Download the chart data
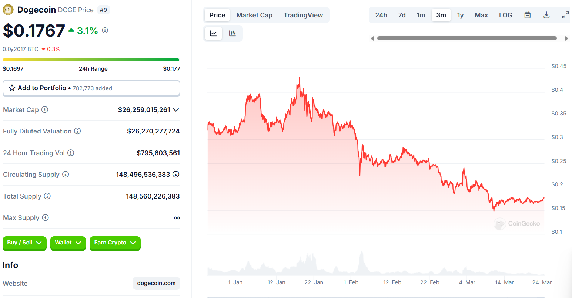 546,15
